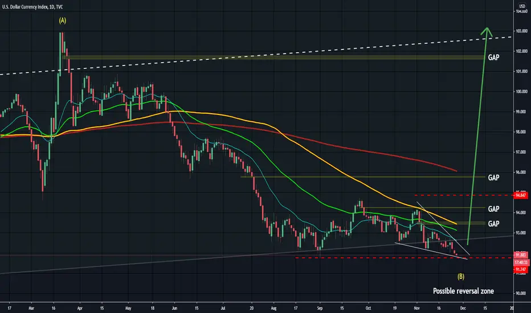Screen dimensions: 531x313
Task: Click the Dec label on the time axis
Action: (x=463, y=308)
